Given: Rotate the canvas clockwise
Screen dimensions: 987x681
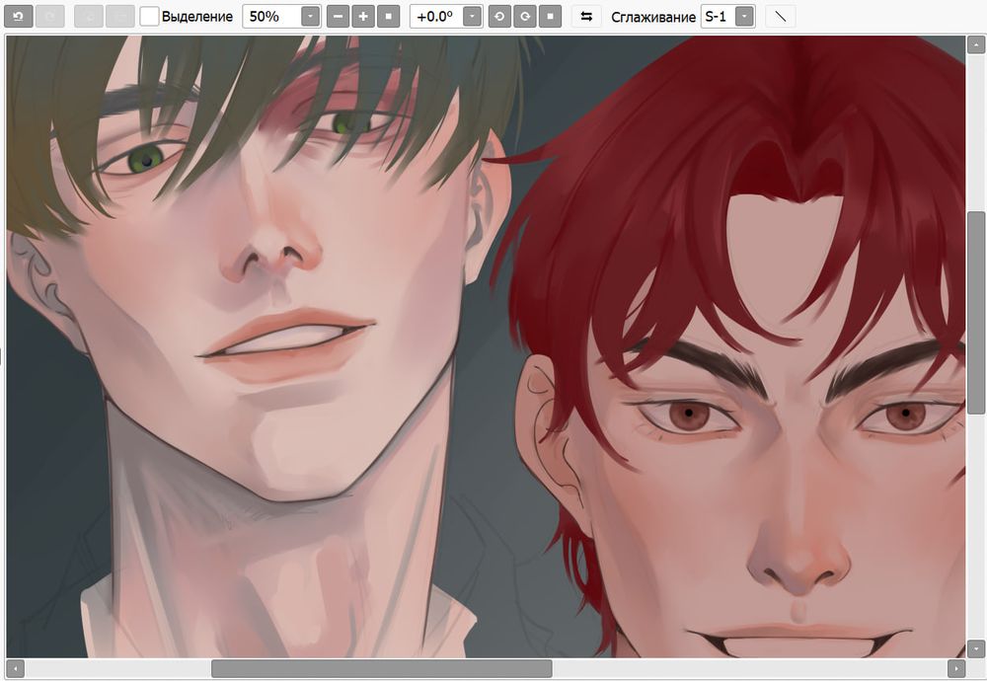Looking at the screenshot, I should tap(525, 17).
